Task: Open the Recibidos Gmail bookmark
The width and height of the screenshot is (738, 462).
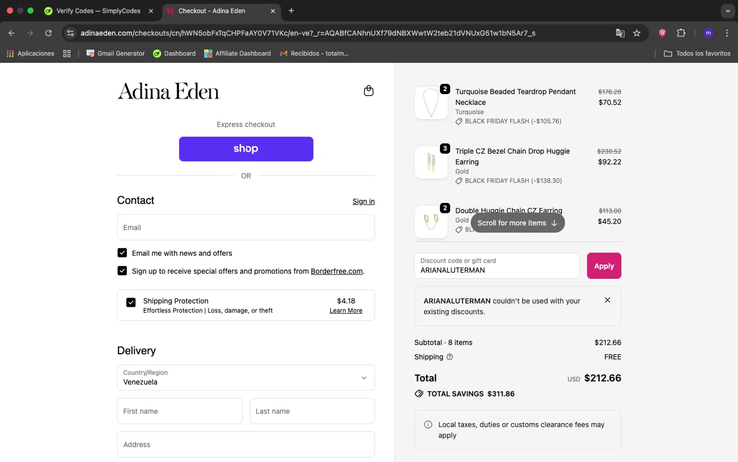Action: tap(314, 53)
